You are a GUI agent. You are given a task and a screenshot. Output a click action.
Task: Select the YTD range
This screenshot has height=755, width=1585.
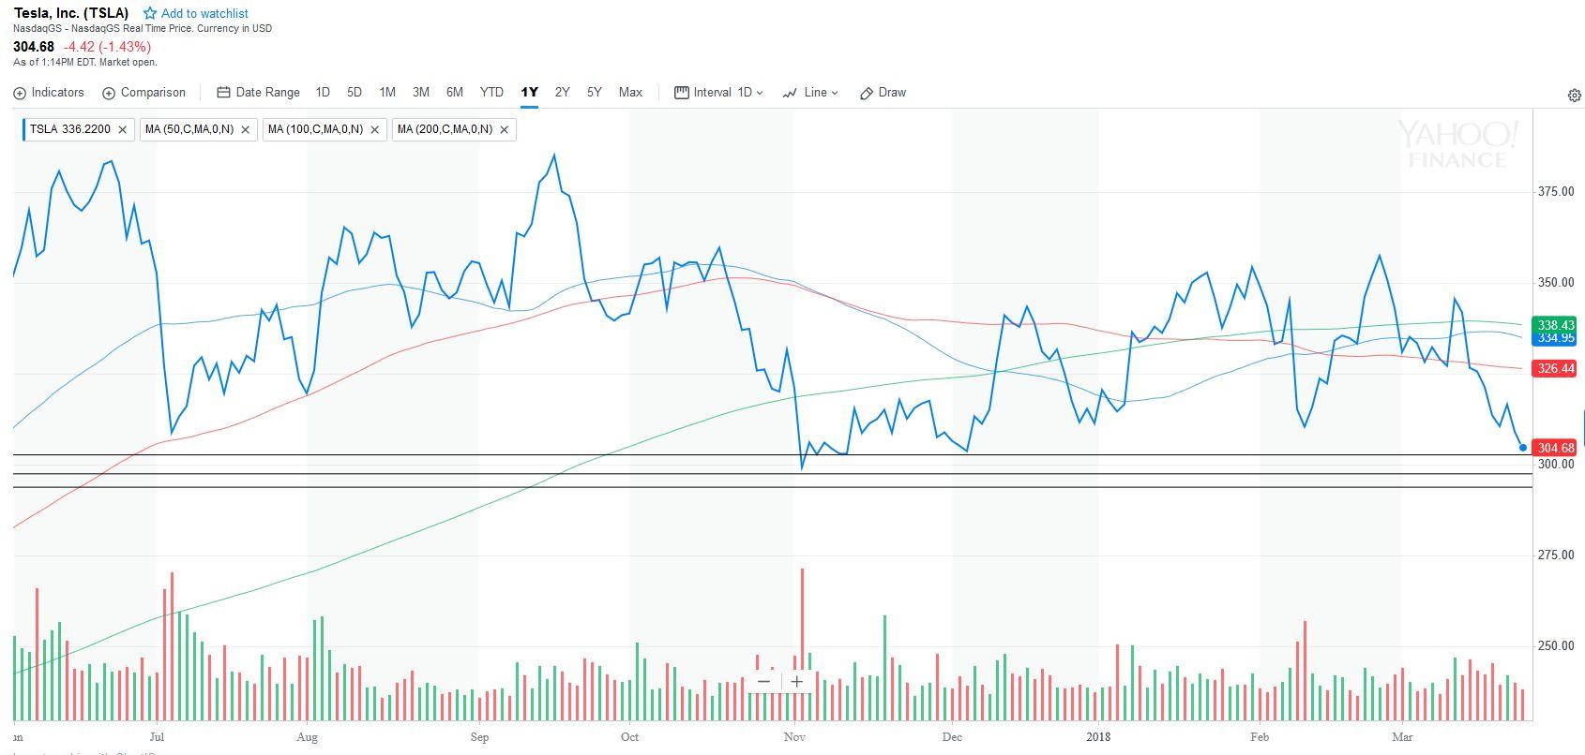491,93
